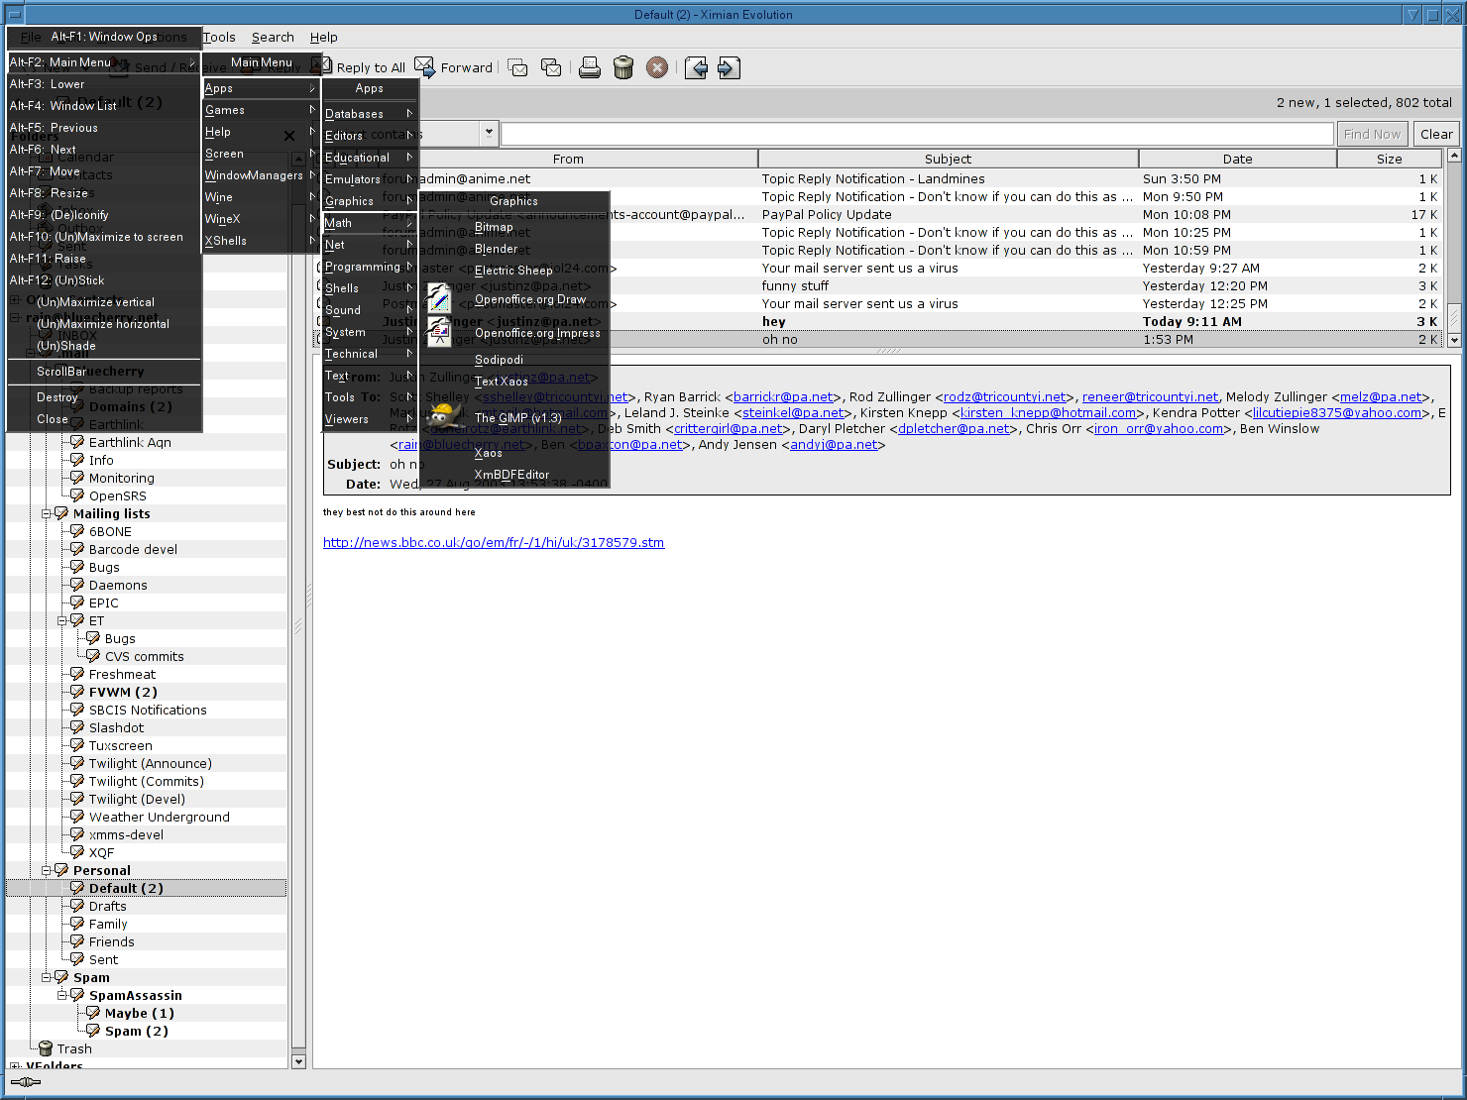Click the melz@pa.net email link
1467x1100 pixels.
[1381, 396]
